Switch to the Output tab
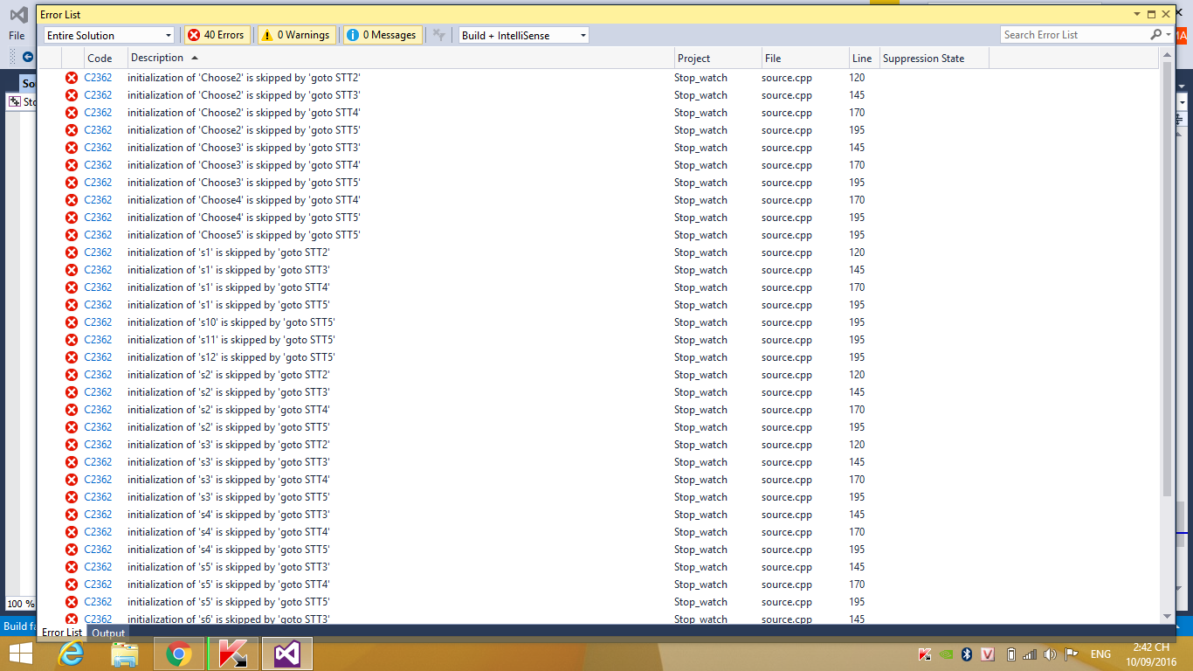1193x671 pixels. [x=108, y=633]
